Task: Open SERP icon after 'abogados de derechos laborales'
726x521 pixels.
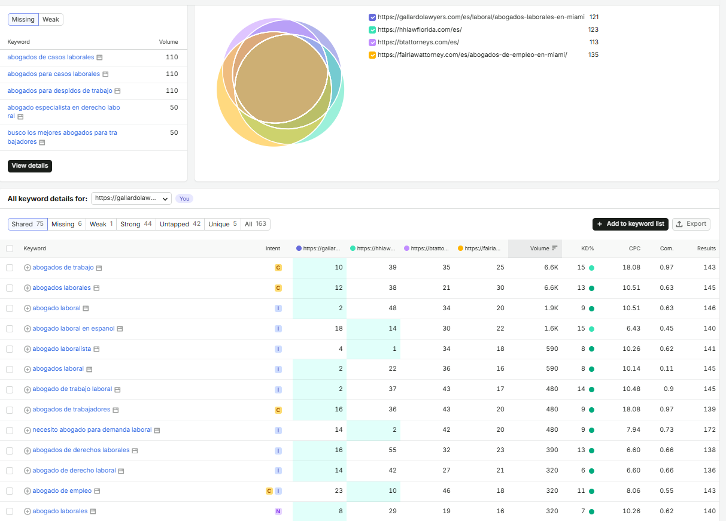Action: pyautogui.click(x=135, y=450)
